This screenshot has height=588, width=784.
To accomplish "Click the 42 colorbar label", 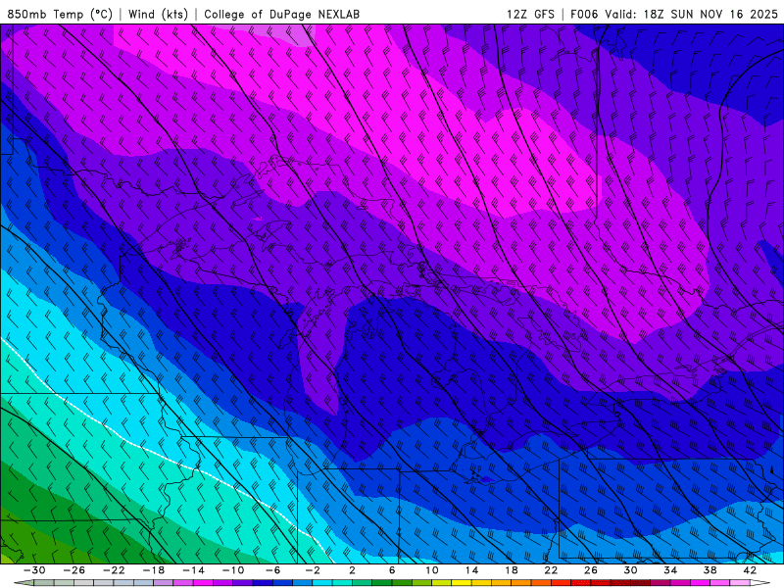I will [x=750, y=570].
